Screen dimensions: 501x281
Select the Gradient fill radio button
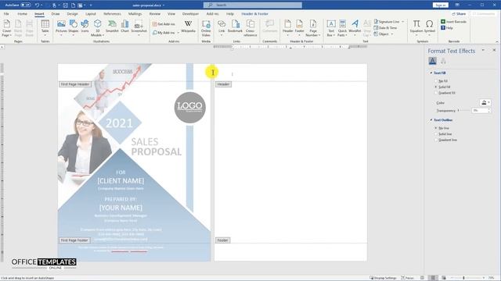click(436, 93)
